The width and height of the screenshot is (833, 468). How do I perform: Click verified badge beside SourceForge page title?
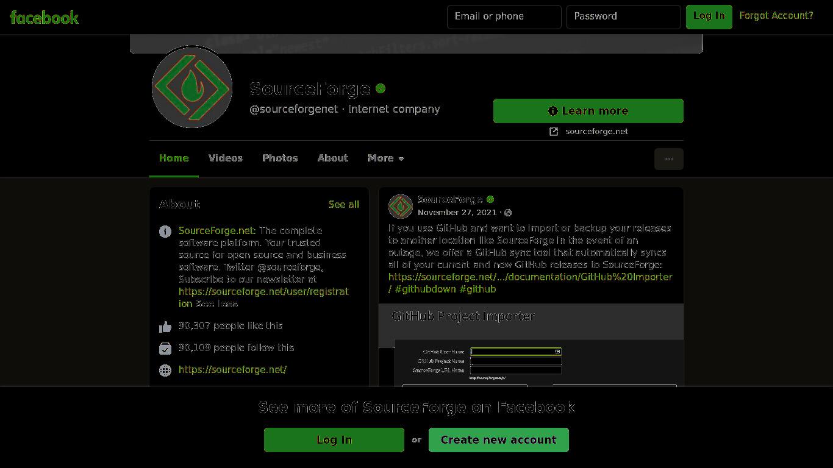(x=381, y=88)
